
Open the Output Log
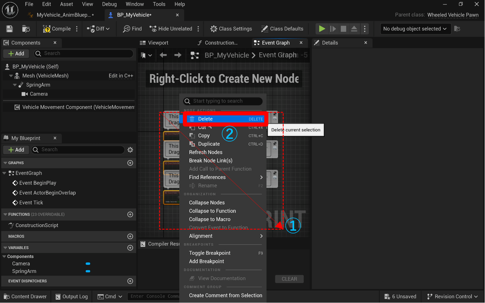pyautogui.click(x=72, y=297)
